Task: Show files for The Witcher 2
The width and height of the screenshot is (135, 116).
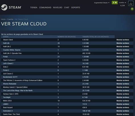Action: point(123,80)
